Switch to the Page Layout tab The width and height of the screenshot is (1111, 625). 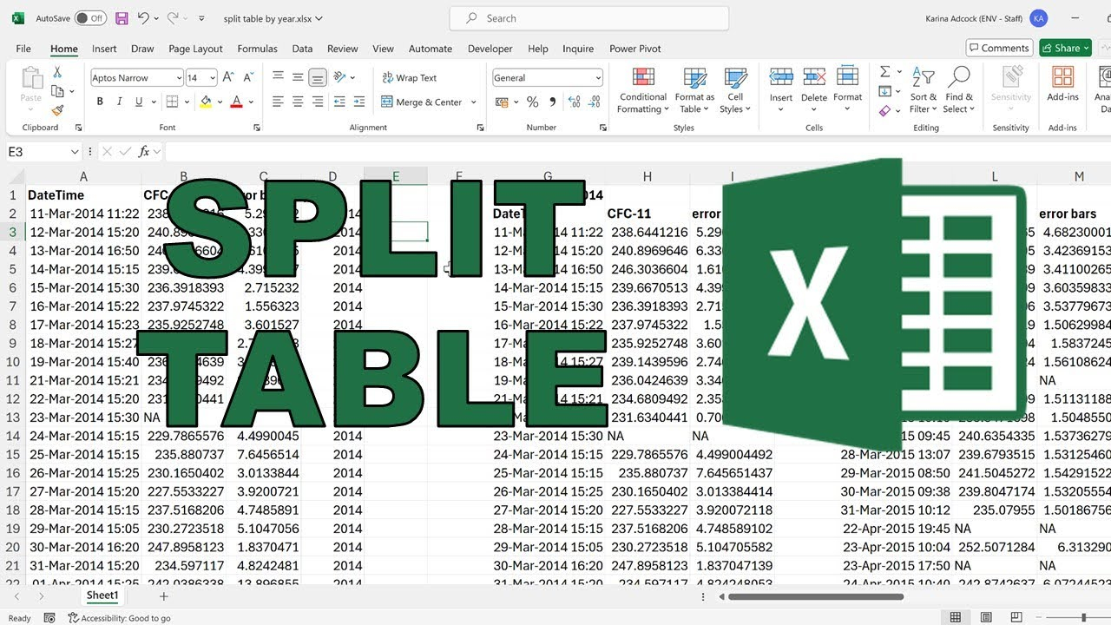coord(195,49)
